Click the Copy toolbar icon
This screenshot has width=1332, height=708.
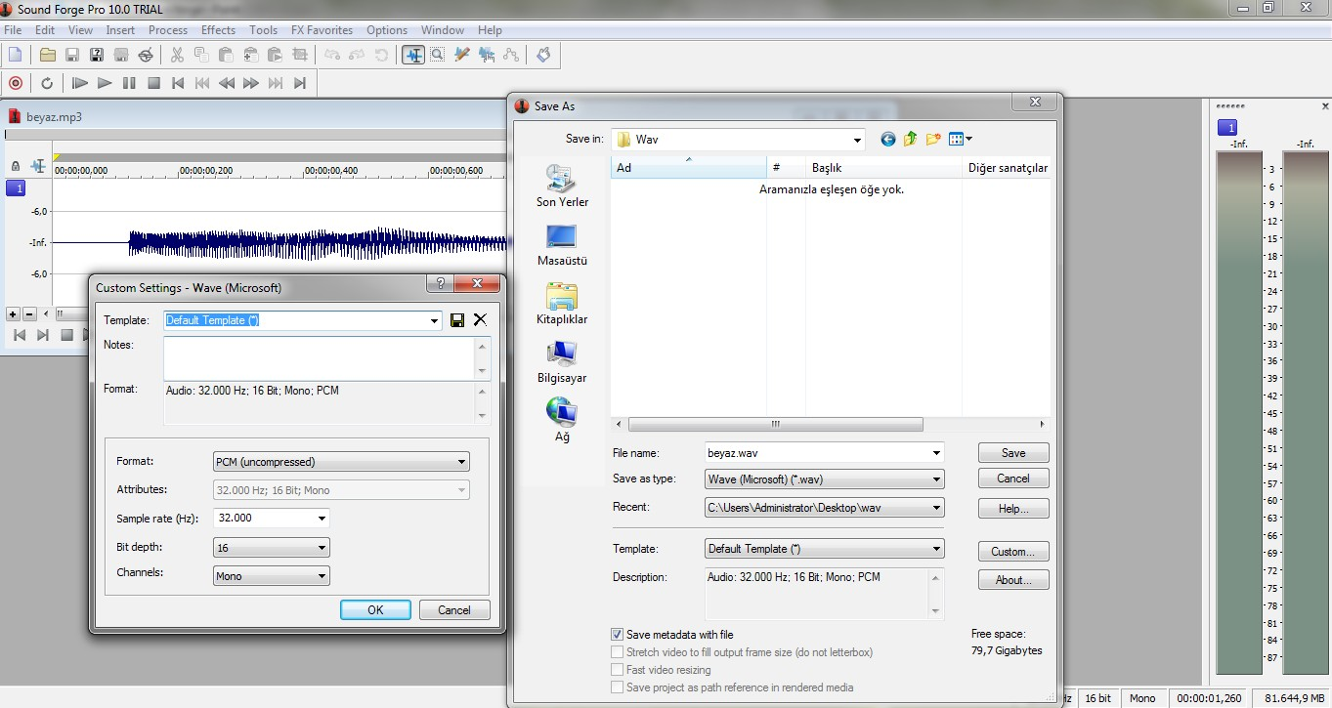201,55
